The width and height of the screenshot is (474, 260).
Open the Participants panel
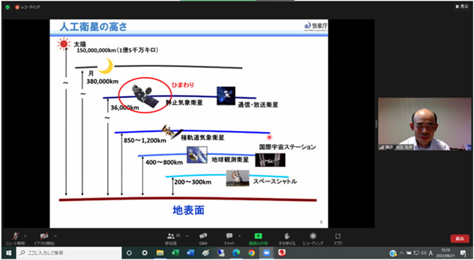click(x=172, y=237)
